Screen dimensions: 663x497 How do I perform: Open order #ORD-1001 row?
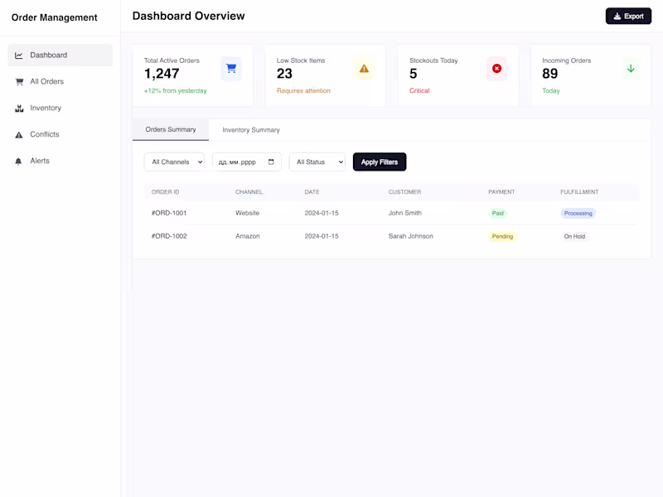169,213
